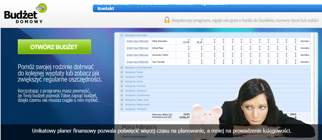The height and width of the screenshot is (140, 322).
Task: Expand the Kategoria: Incomes row
Action: pos(122,86)
